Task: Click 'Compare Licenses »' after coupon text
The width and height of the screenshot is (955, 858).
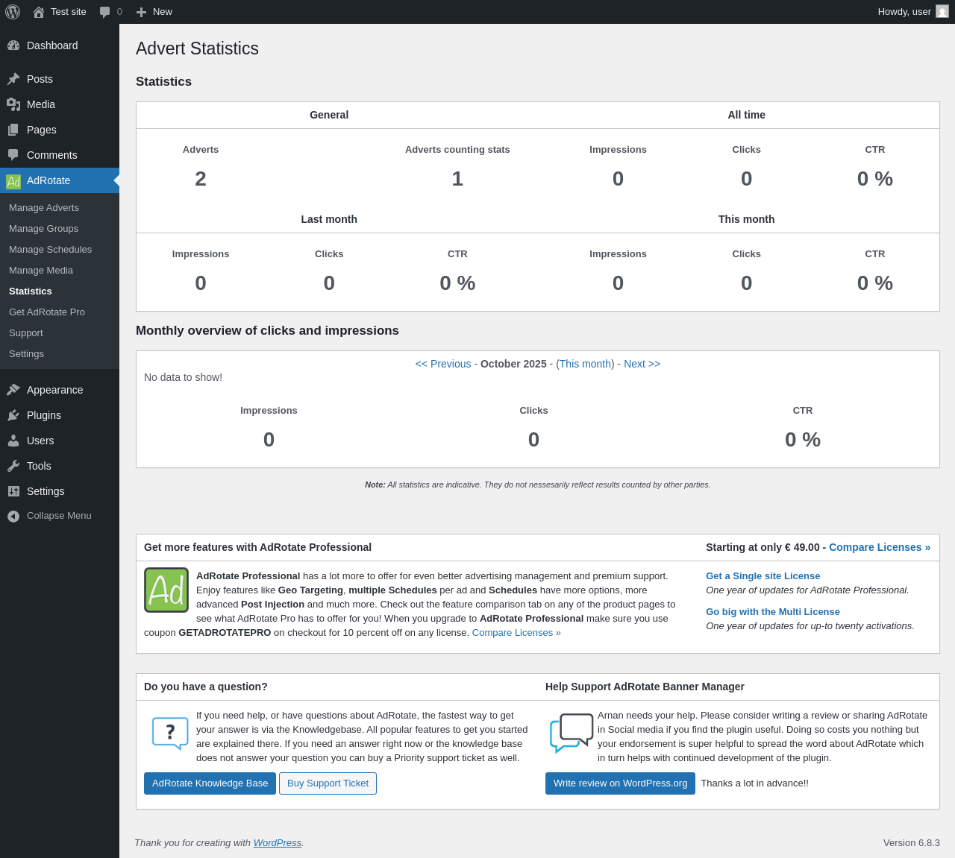Action: 516,633
